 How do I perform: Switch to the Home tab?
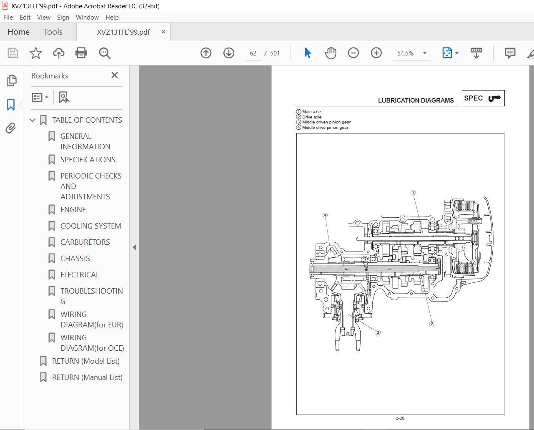click(19, 32)
